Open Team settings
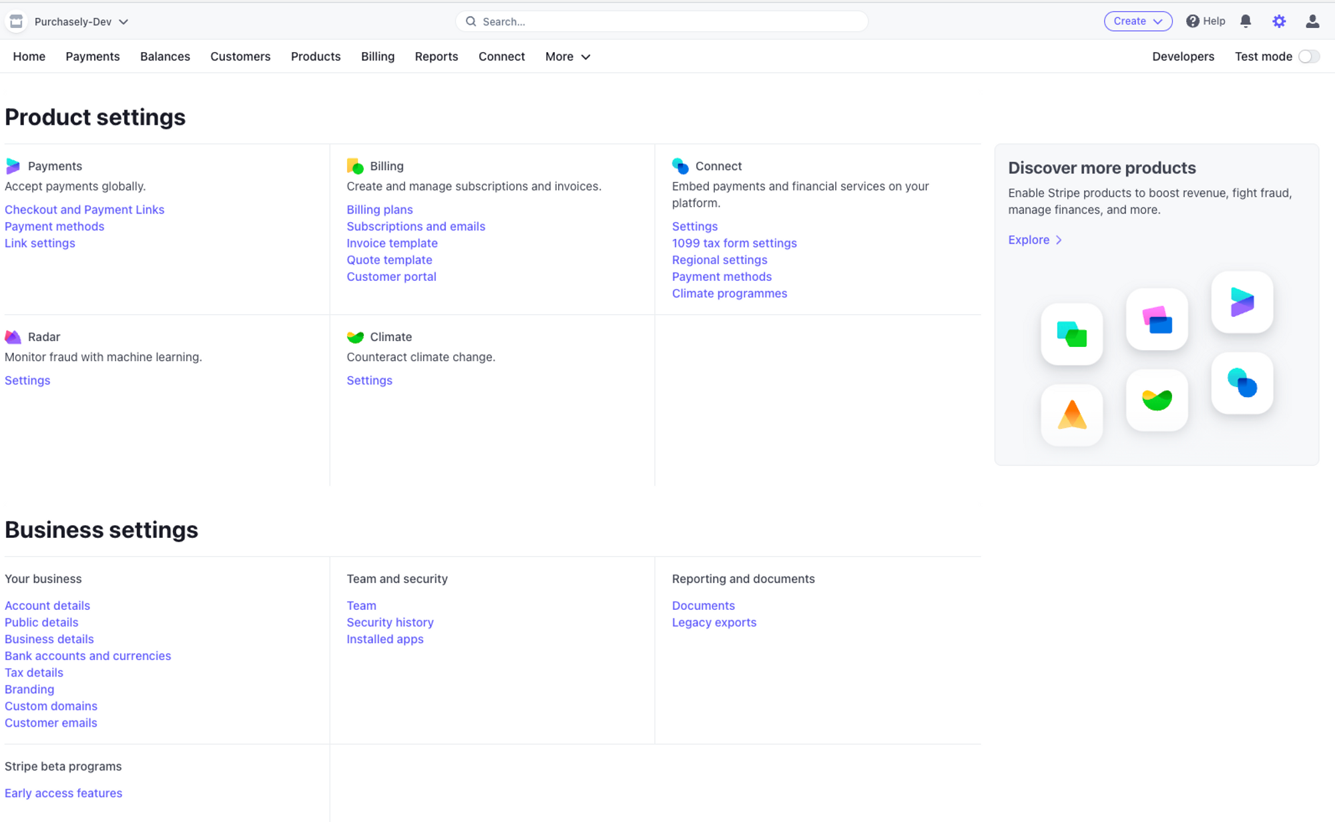 tap(361, 605)
